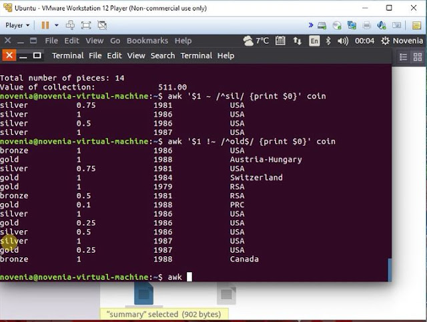427x322 pixels.
Task: Click the PRC text in the gold 0.1 row
Action: (x=237, y=205)
